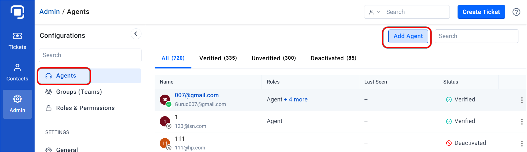527x152 pixels.
Task: Open the search type dropdown with person icon
Action: point(374,12)
